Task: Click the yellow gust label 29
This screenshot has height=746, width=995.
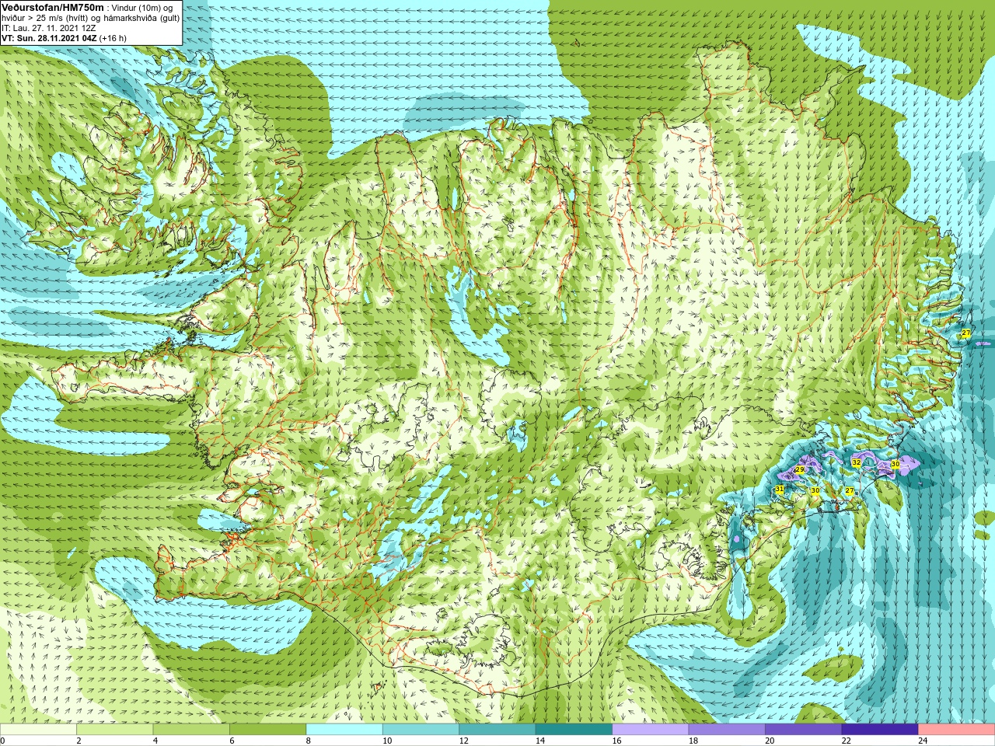Action: 799,470
